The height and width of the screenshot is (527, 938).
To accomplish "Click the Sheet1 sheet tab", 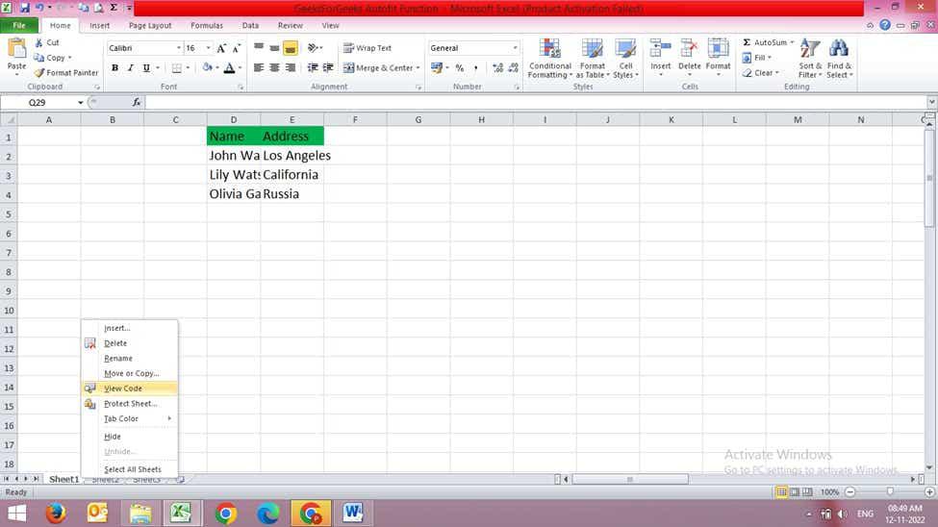I will (64, 479).
